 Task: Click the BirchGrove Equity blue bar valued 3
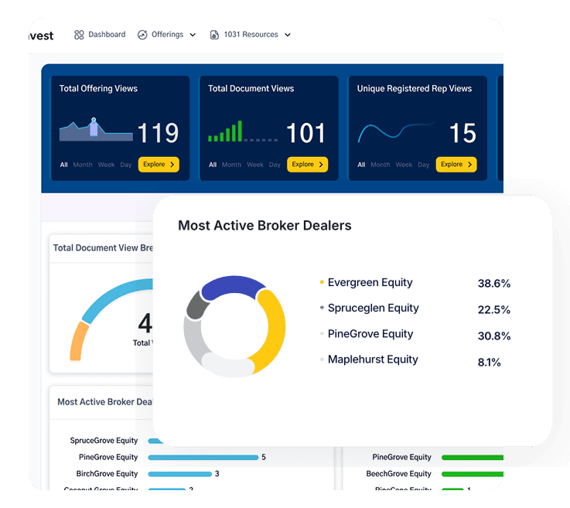coord(180,474)
